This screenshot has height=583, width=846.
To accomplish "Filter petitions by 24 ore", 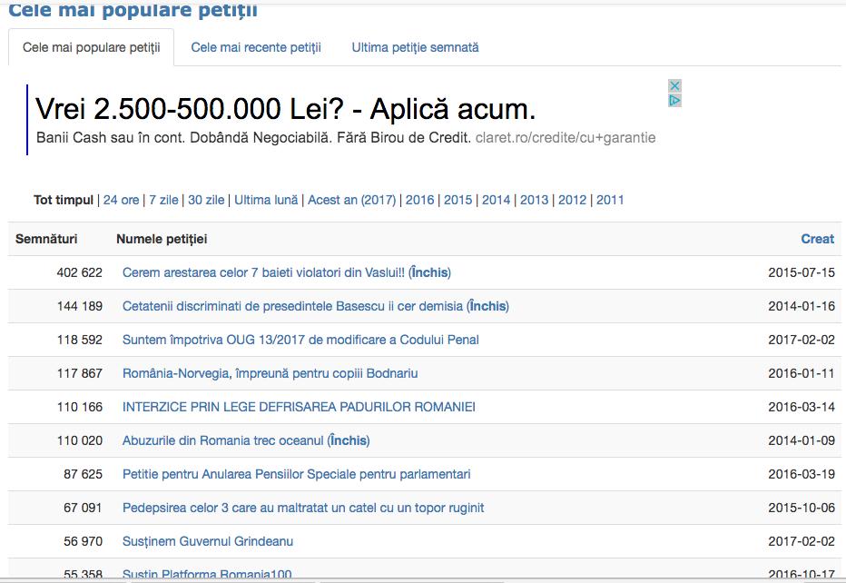I will point(122,200).
